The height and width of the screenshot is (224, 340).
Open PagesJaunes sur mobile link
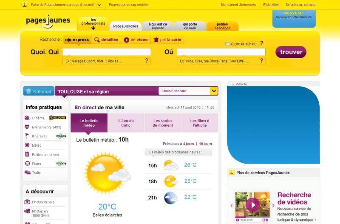(128, 5)
